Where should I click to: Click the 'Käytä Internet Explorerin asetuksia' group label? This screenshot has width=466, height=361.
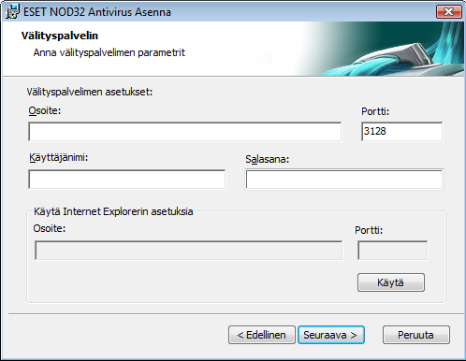[x=113, y=211]
